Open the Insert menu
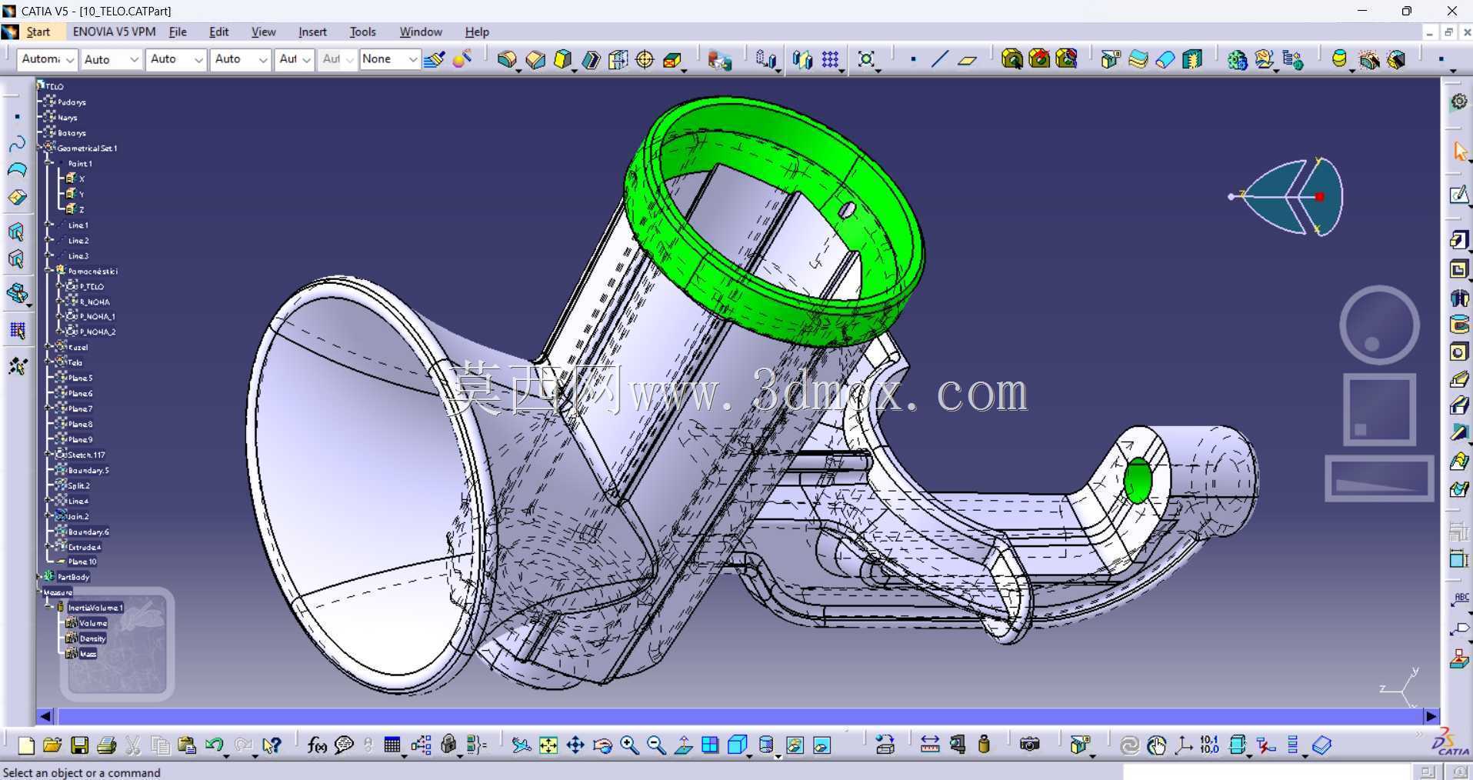Image resolution: width=1473 pixels, height=780 pixels. 312,32
